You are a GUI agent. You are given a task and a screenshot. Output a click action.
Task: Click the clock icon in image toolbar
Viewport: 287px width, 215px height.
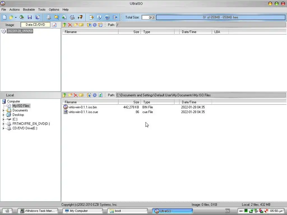pyautogui.click(x=100, y=25)
